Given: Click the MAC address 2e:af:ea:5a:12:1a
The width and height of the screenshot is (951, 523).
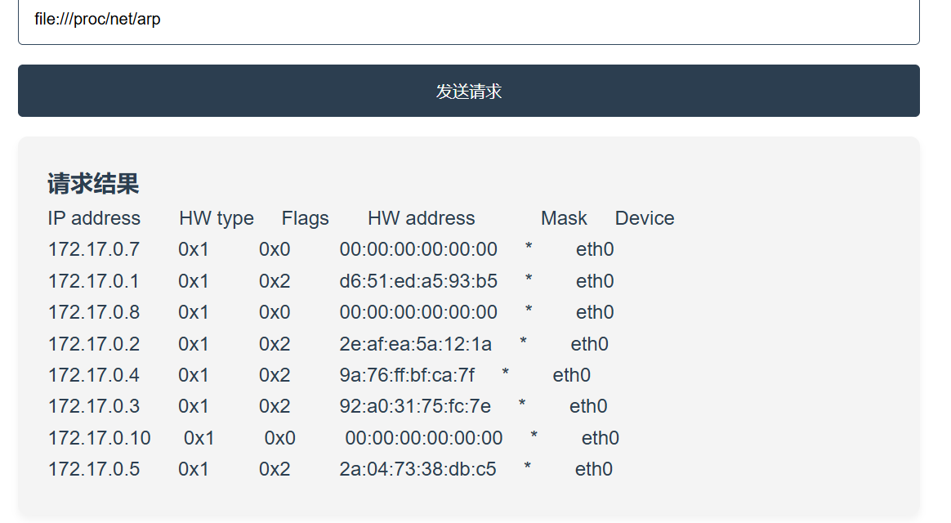Looking at the screenshot, I should coord(416,344).
